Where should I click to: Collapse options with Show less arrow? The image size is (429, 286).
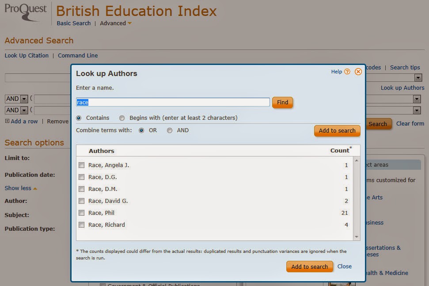(35, 189)
